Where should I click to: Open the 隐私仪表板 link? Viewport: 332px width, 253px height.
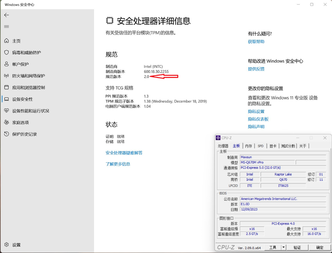pos(258,119)
